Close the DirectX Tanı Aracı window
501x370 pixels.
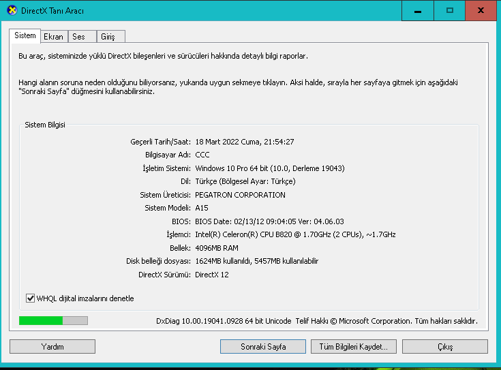click(481, 10)
